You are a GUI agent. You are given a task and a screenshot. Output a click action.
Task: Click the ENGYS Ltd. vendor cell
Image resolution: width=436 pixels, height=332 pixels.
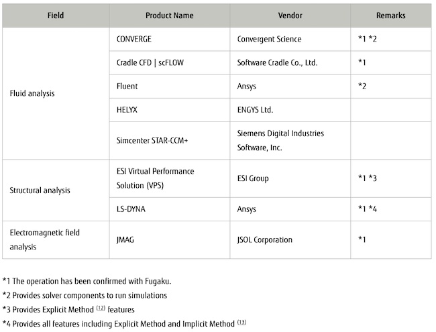[256, 110]
